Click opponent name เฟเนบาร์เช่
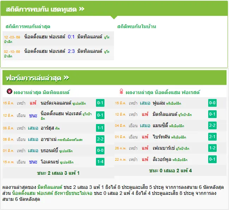Image resolution: width=229 pixels, height=210 pixels. pos(164,148)
